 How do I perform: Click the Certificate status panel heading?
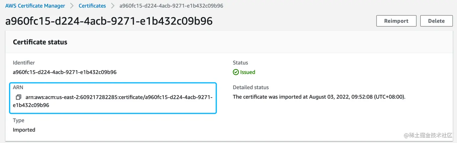40,42
